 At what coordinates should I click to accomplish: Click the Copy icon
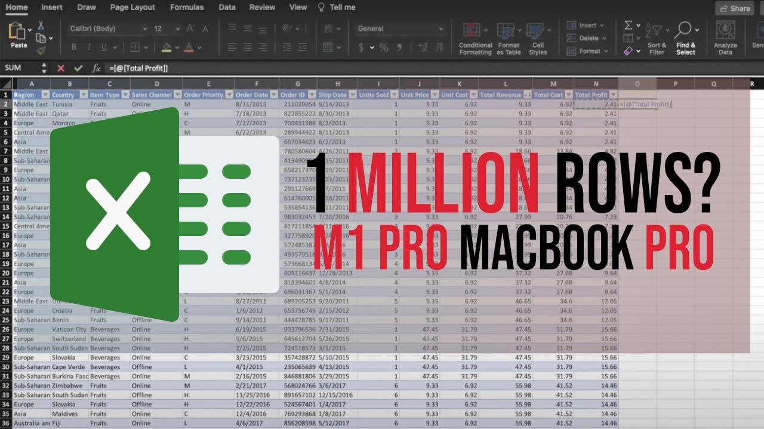tap(40, 38)
